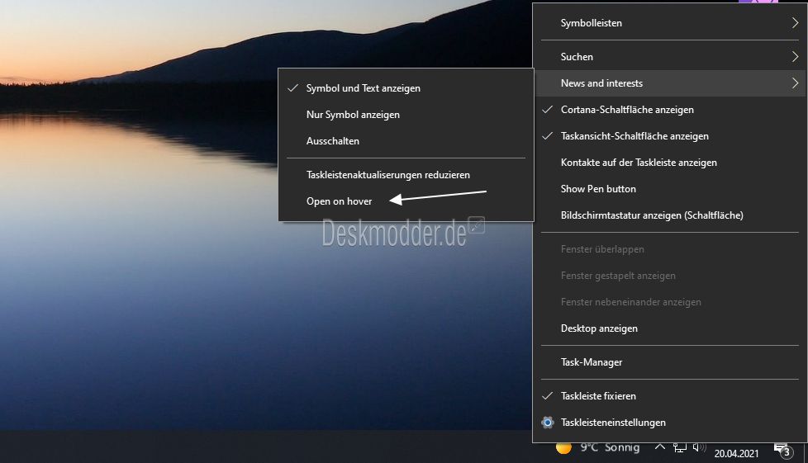Choose Ausschalten for News and interests
This screenshot has height=463, width=808.
point(406,140)
